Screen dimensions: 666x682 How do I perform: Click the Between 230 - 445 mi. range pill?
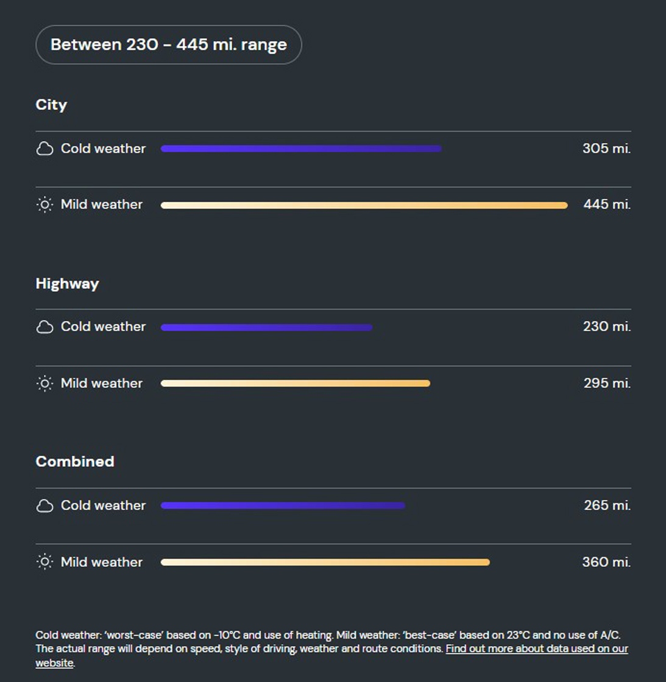click(x=168, y=45)
